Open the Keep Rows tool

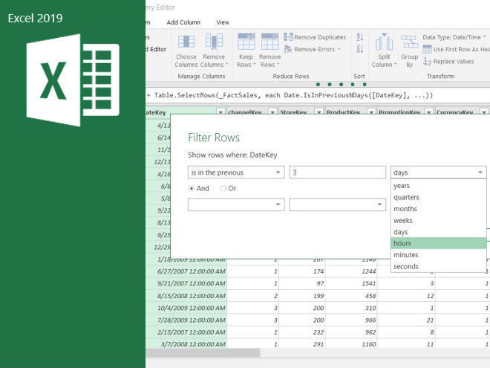pos(246,42)
